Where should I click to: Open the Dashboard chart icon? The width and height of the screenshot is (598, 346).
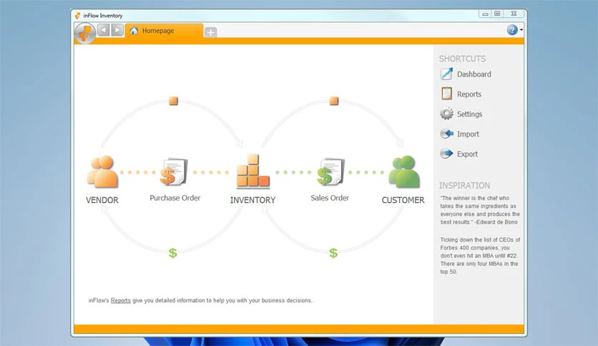(446, 74)
